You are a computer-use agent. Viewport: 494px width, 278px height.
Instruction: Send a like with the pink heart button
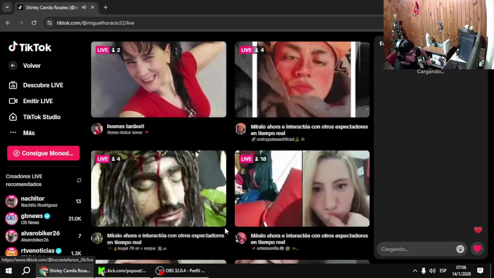click(x=477, y=249)
